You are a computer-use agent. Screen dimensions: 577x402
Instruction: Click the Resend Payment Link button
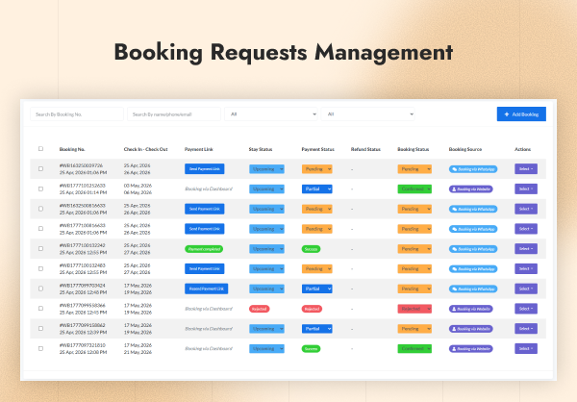pos(206,289)
